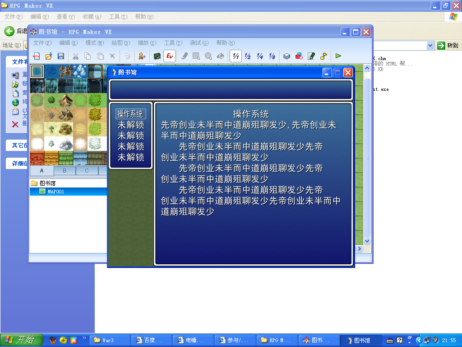Open 帮助 menu in RPG Maker VX editor
The width and height of the screenshot is (462, 347).
tap(226, 43)
